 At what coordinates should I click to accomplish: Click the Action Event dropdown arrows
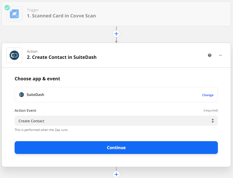(x=212, y=121)
